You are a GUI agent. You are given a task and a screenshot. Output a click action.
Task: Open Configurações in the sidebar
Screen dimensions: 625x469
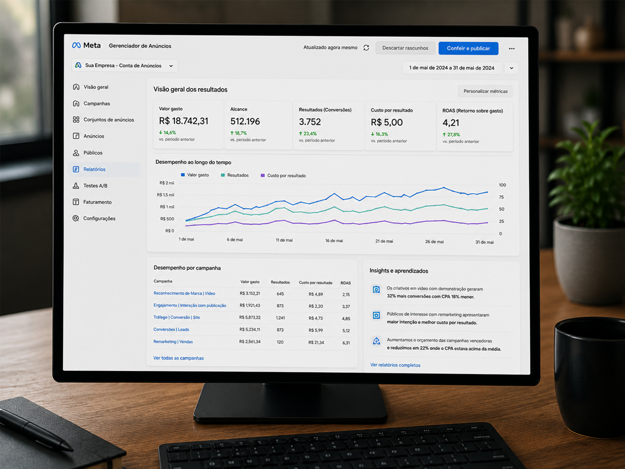click(x=99, y=218)
